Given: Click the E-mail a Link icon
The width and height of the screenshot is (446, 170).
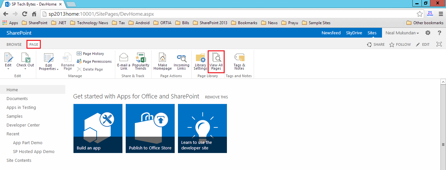Looking at the screenshot, I should (124, 62).
